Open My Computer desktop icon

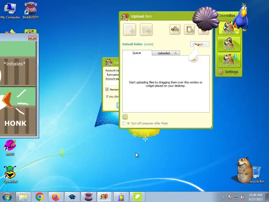click(10, 10)
